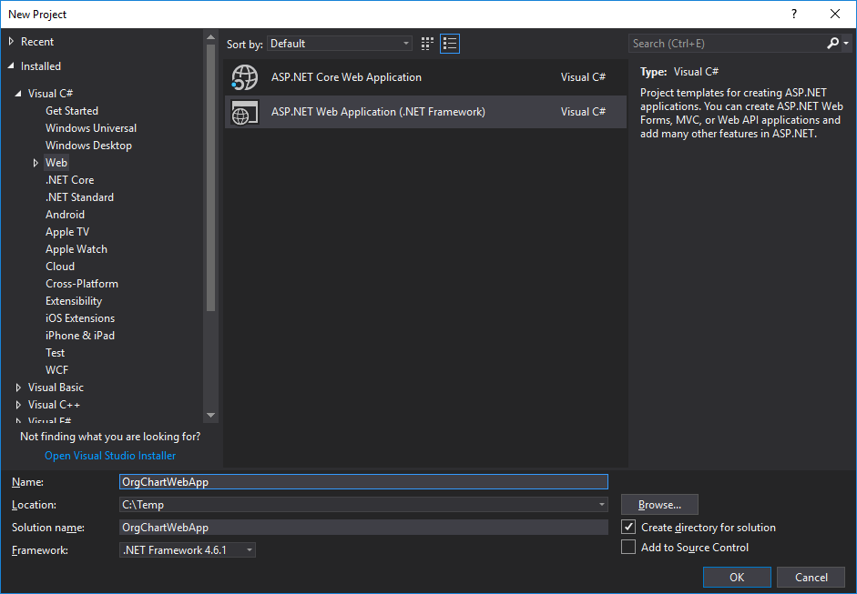Select Test category

(56, 353)
